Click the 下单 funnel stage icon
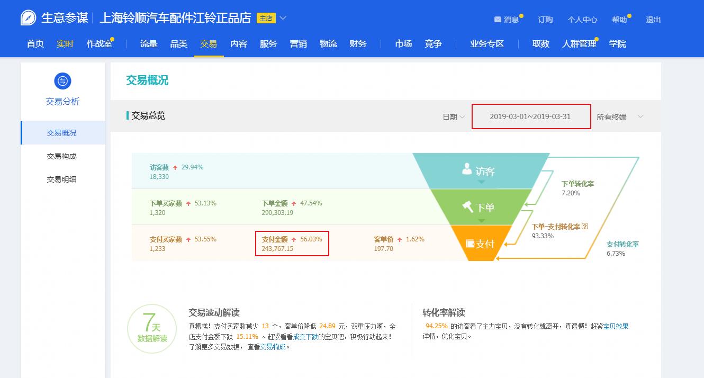 [466, 208]
